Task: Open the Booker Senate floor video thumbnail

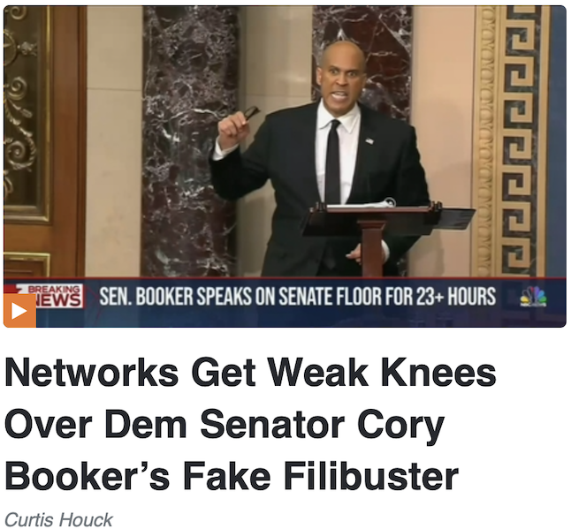Action: click(285, 166)
